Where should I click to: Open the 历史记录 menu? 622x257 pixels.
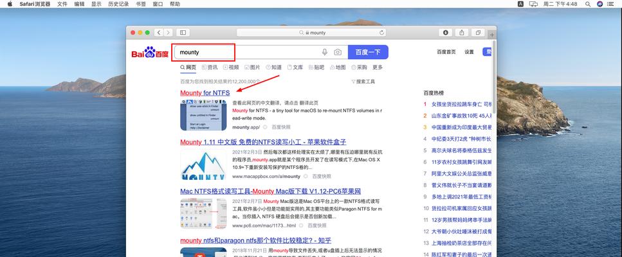coord(118,4)
